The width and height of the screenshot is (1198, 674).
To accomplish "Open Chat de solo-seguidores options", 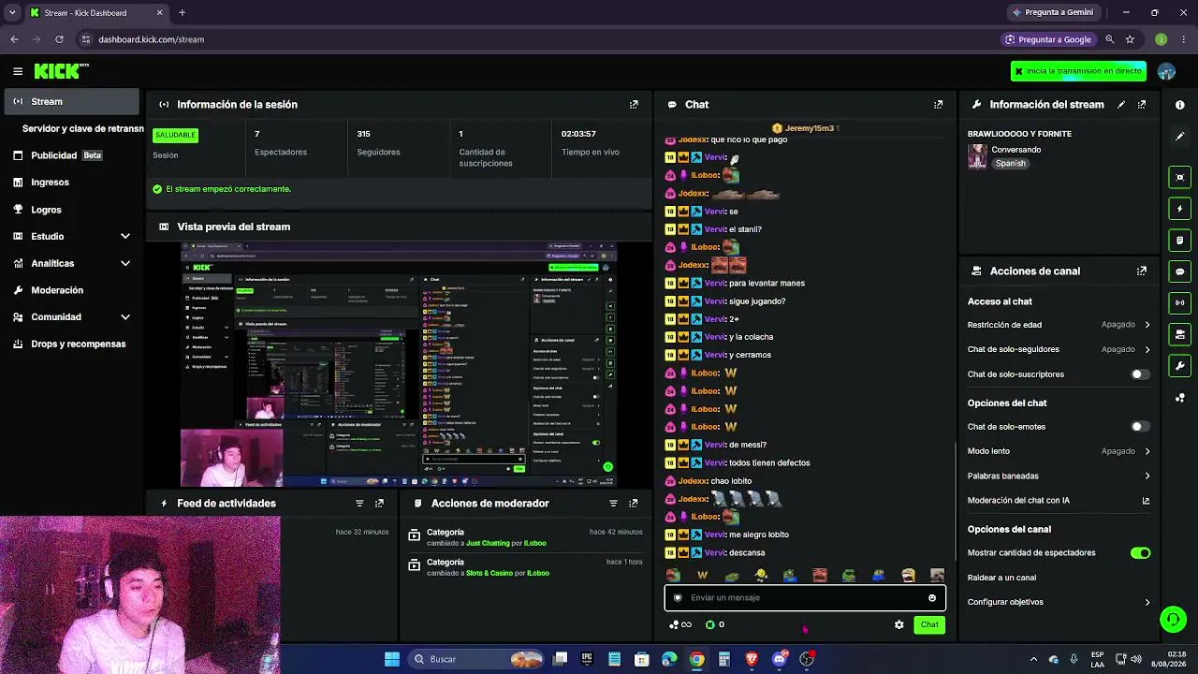I will [1059, 349].
